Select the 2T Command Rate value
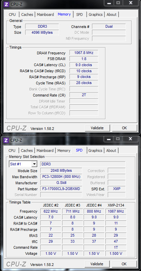The width and height of the screenshot is (141, 271). 84,95
